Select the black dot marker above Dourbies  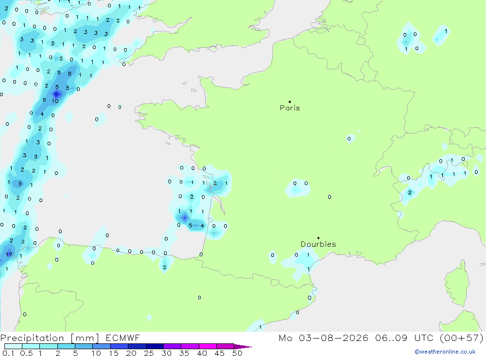pos(318,238)
